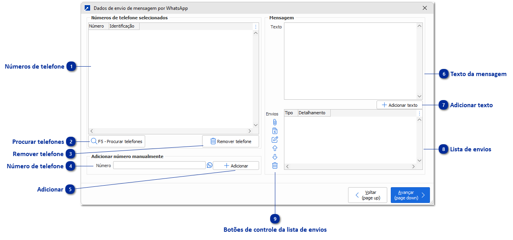513x240 pixels.
Task: Click scroll left arrow of Envios list
Action: [288, 167]
